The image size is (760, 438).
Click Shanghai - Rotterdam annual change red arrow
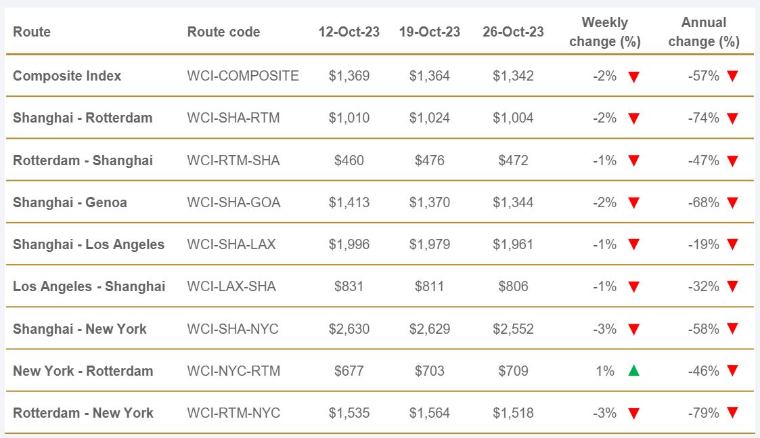(732, 118)
